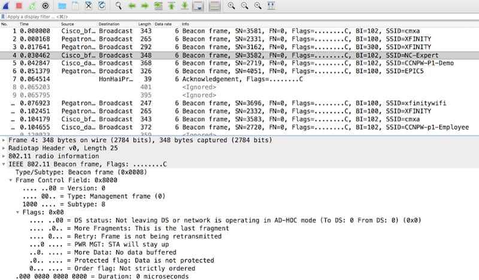The height and width of the screenshot is (280, 479).
Task: Select packet 1 with SSID=cmxa SN=3581
Action: [239, 31]
